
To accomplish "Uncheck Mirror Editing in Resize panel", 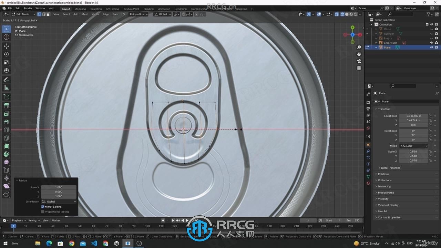I will [x=43, y=207].
